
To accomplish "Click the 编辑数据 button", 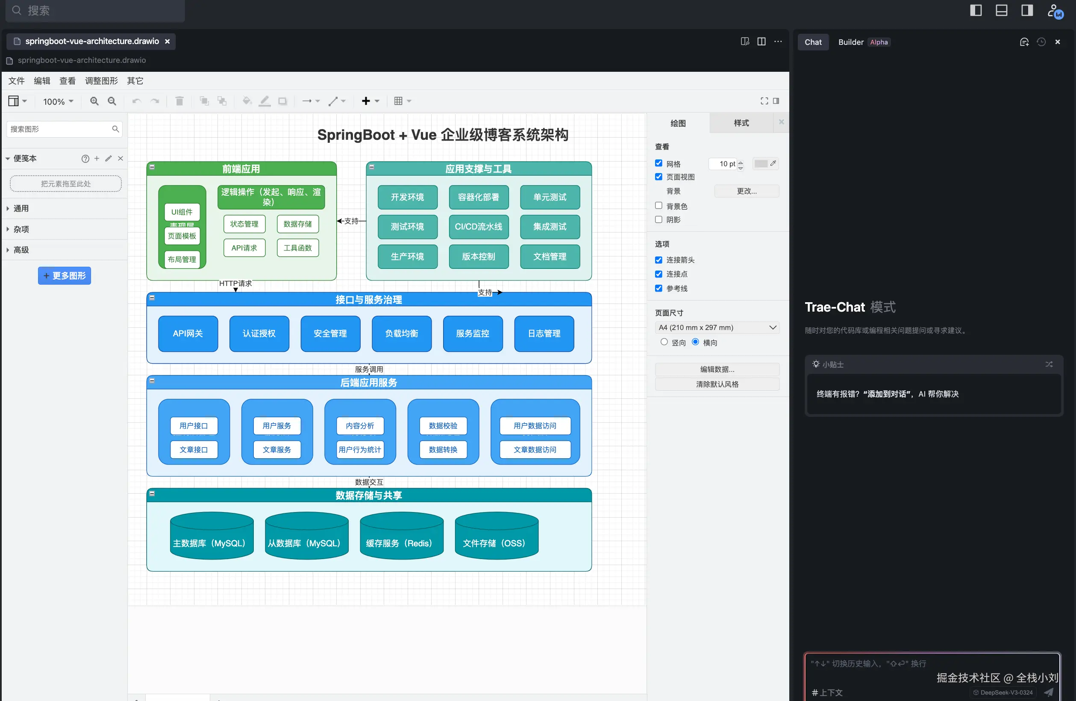I will [717, 369].
